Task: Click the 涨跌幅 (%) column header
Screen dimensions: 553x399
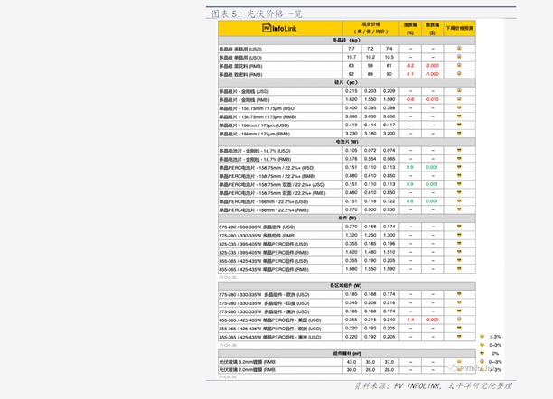Action: 410,28
